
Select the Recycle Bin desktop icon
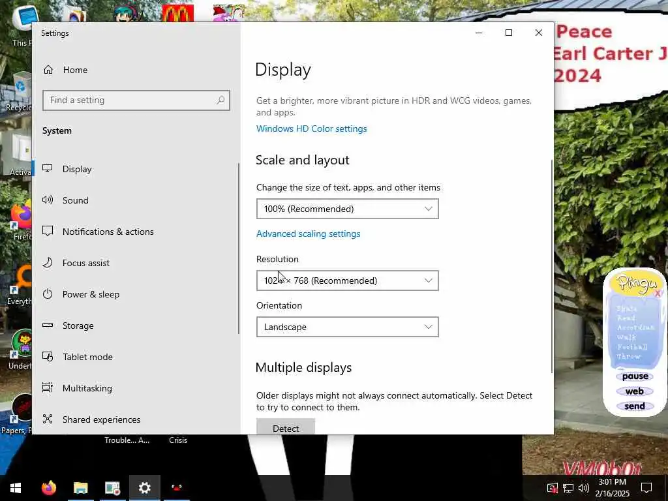pyautogui.click(x=19, y=91)
